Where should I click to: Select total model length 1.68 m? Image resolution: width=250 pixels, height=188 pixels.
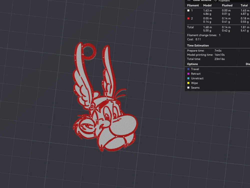(x=207, y=27)
